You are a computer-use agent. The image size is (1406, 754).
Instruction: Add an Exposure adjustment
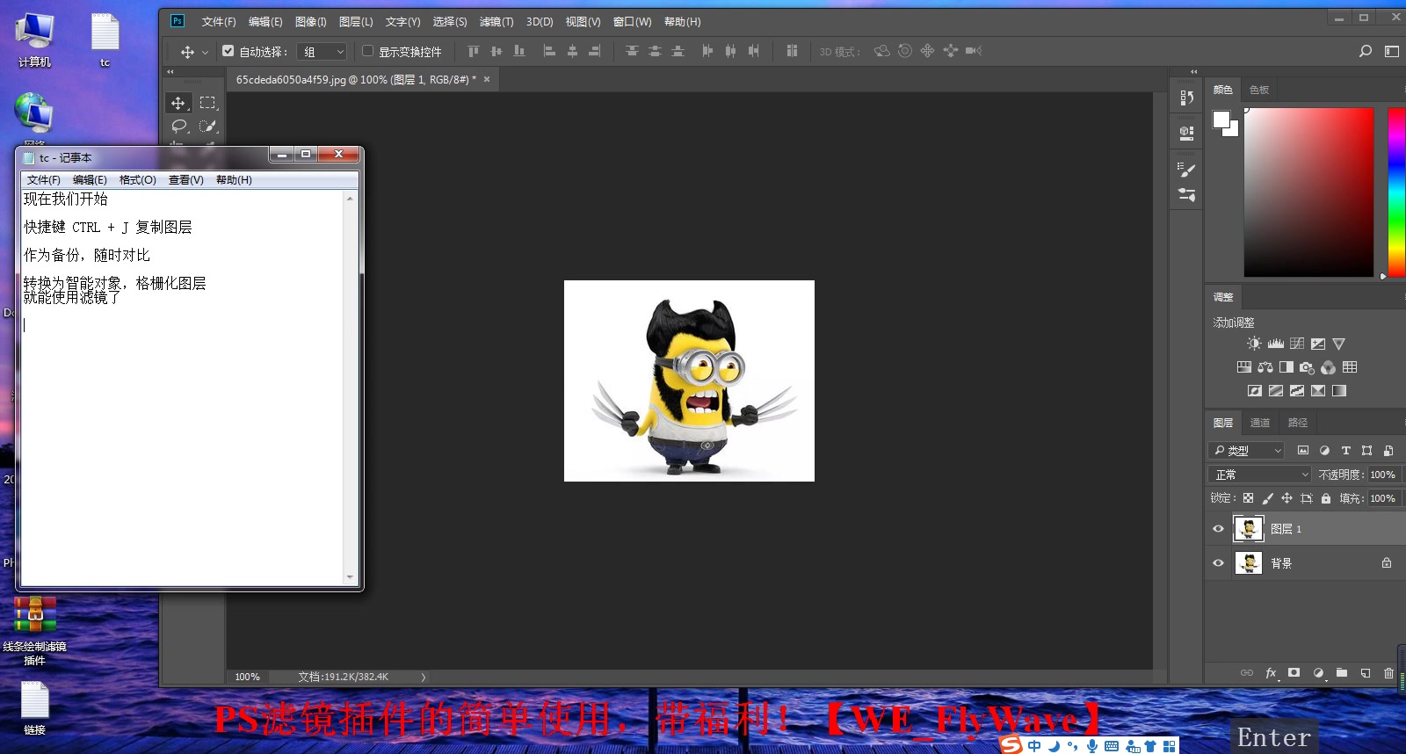pos(1318,344)
